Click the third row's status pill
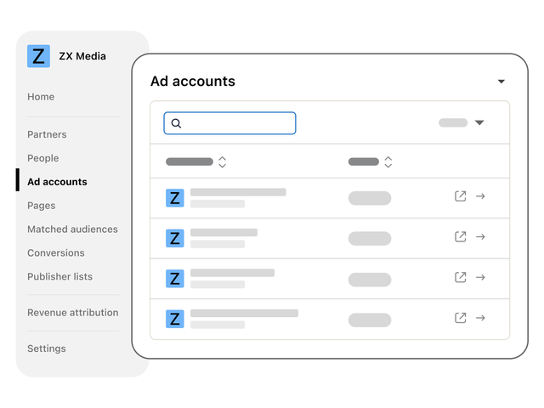Viewport: 544px width, 408px height. pos(370,280)
